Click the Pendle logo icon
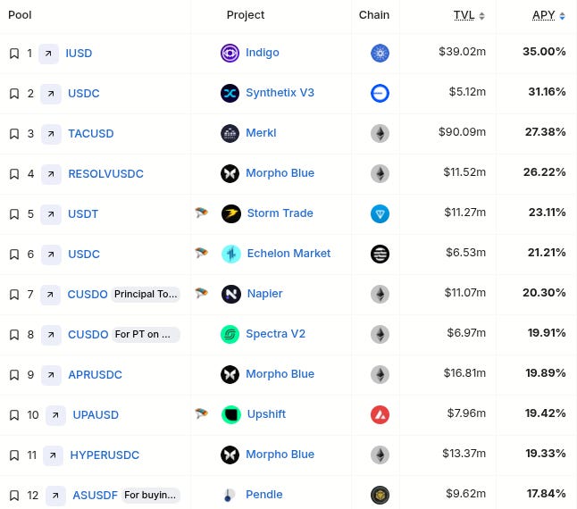The width and height of the screenshot is (577, 509). point(229,495)
